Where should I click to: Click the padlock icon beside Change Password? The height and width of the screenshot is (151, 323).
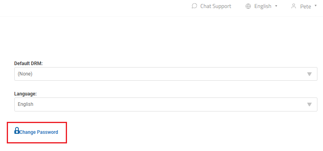17,131
